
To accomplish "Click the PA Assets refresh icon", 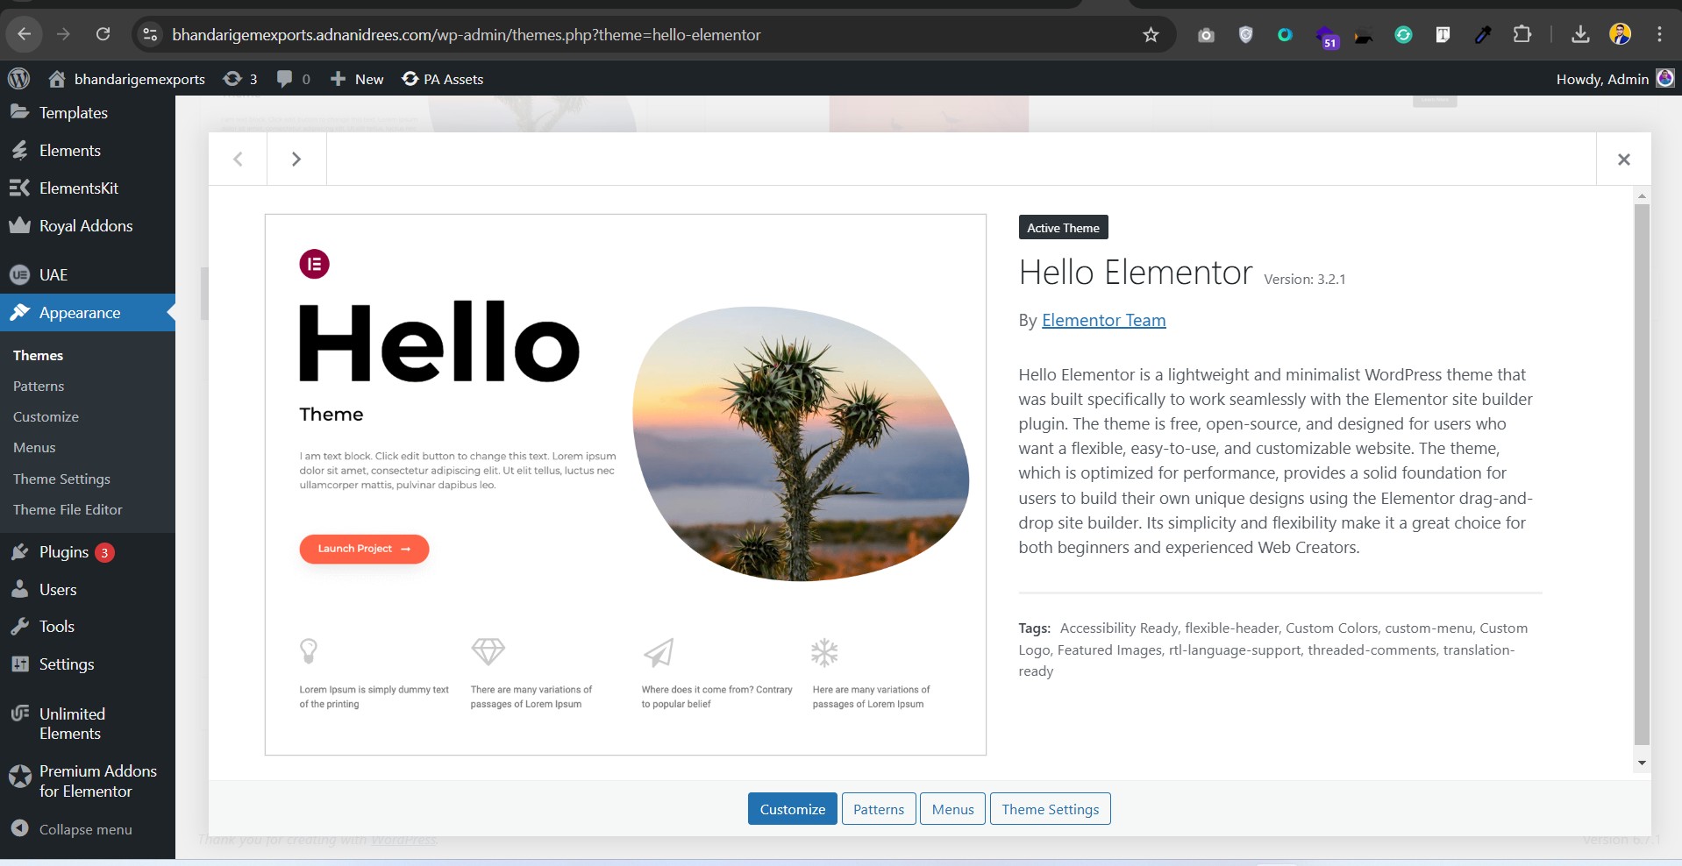I will 410,79.
